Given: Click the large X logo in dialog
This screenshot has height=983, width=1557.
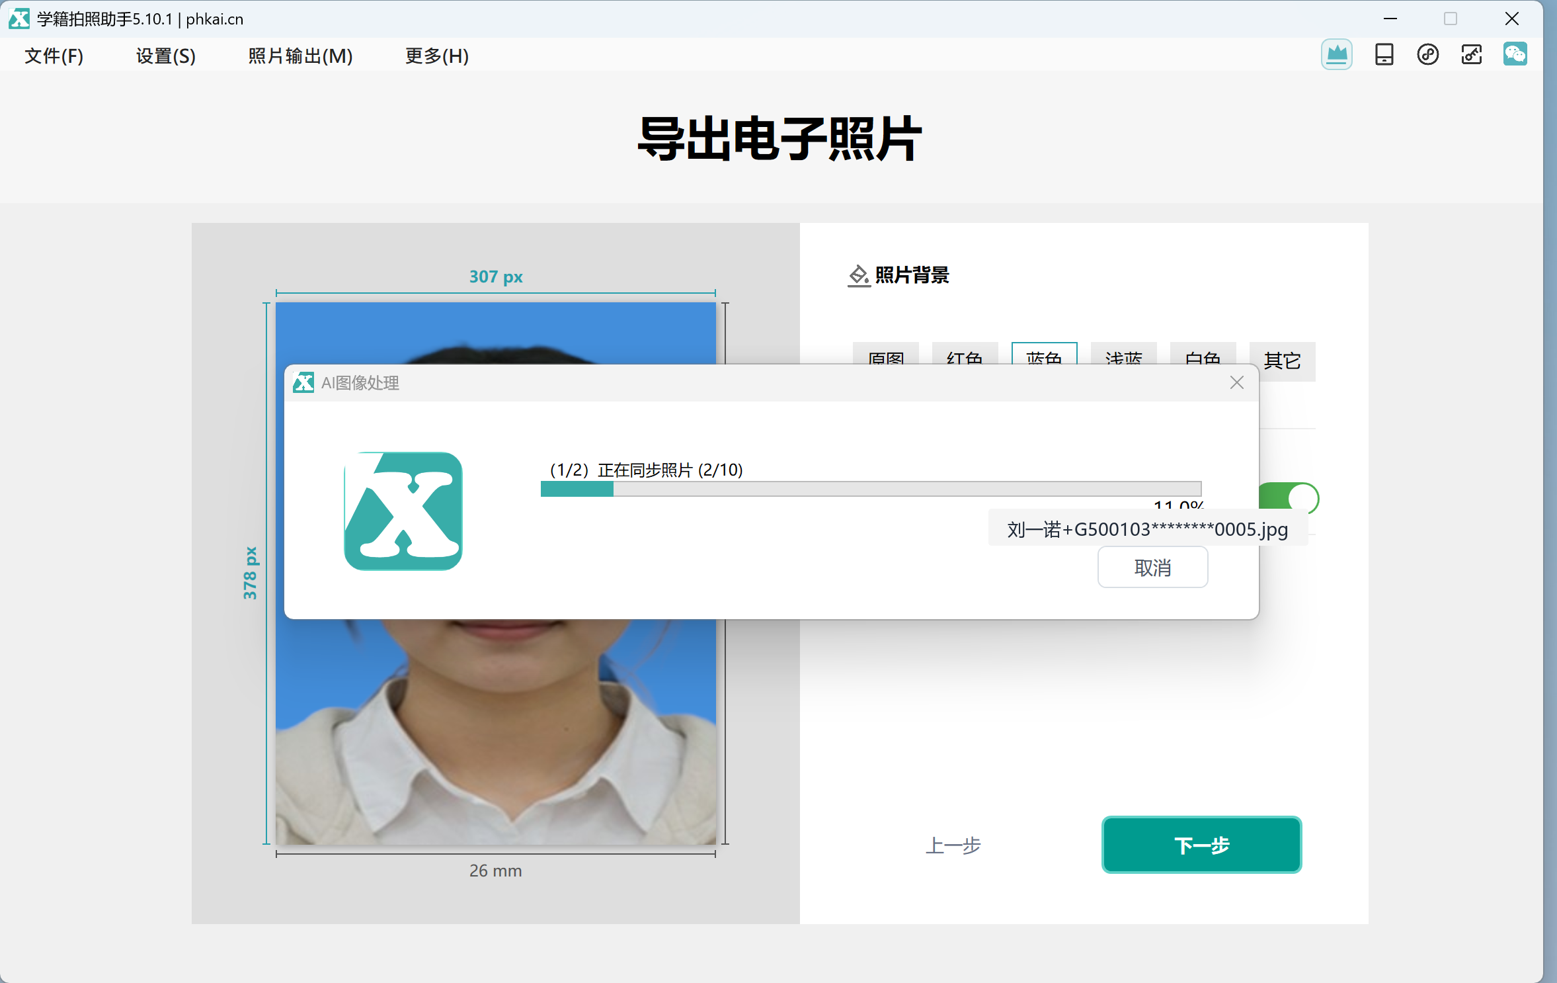Looking at the screenshot, I should tap(403, 511).
